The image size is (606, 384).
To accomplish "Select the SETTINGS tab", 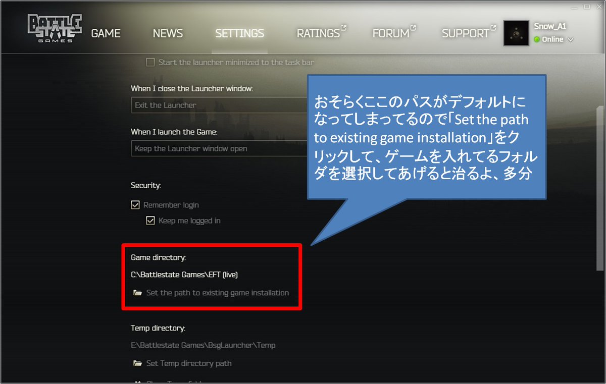I will coord(239,33).
